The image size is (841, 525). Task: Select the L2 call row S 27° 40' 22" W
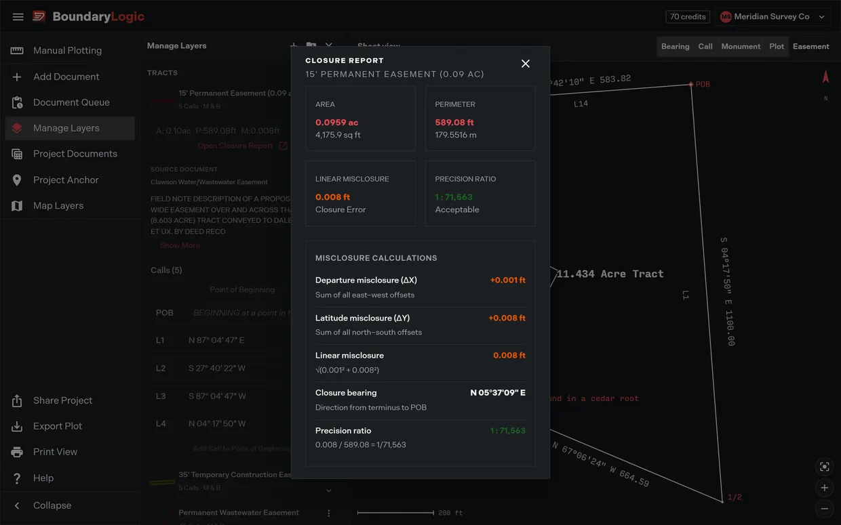(220, 369)
